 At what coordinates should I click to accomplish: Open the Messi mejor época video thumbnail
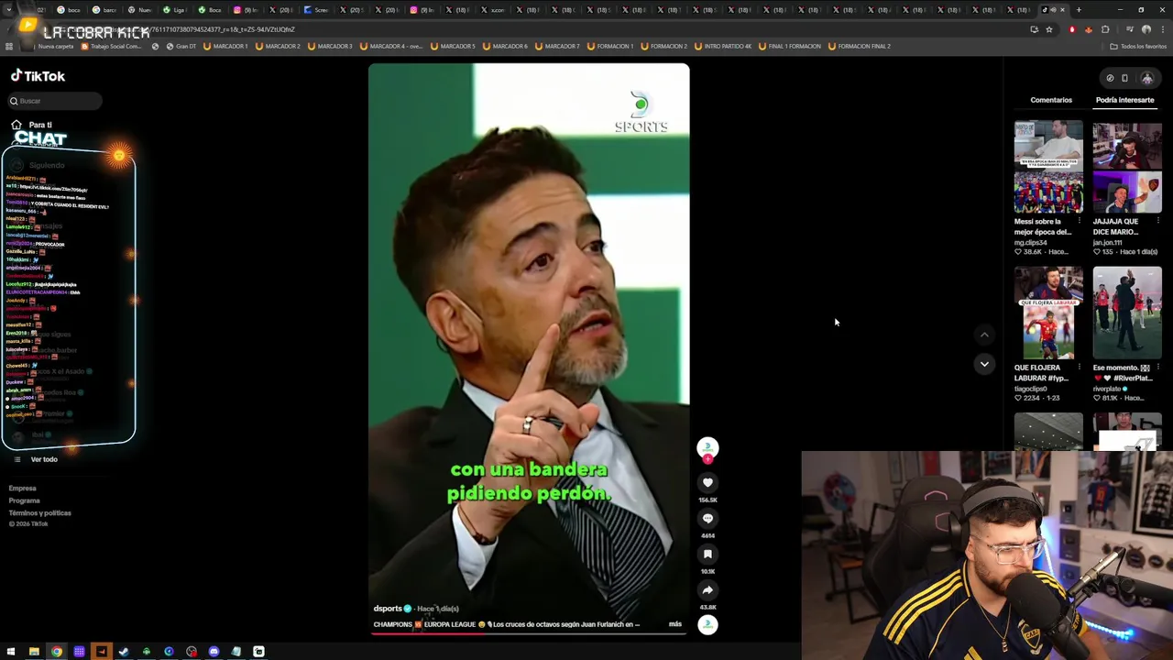click(1048, 167)
